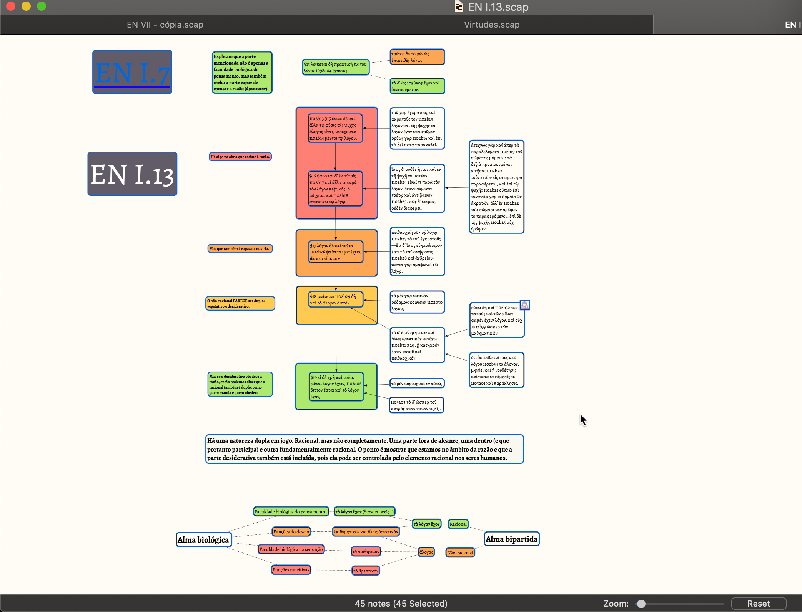Image resolution: width=802 pixels, height=612 pixels.
Task: Select note 'πειθαρχεῖ γοῦν τῷ λόγῳ'
Action: coord(417,251)
